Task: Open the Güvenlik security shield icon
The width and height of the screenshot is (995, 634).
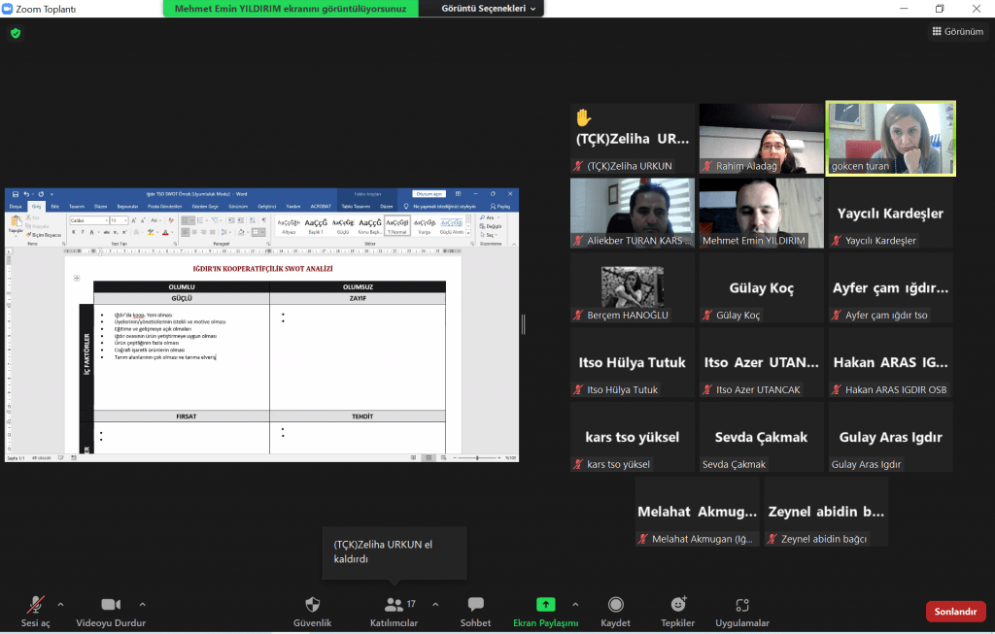Action: [312, 605]
